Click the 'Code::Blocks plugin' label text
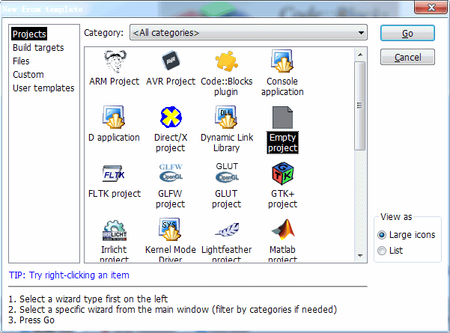Image resolution: width=450 pixels, height=333 pixels. click(226, 86)
